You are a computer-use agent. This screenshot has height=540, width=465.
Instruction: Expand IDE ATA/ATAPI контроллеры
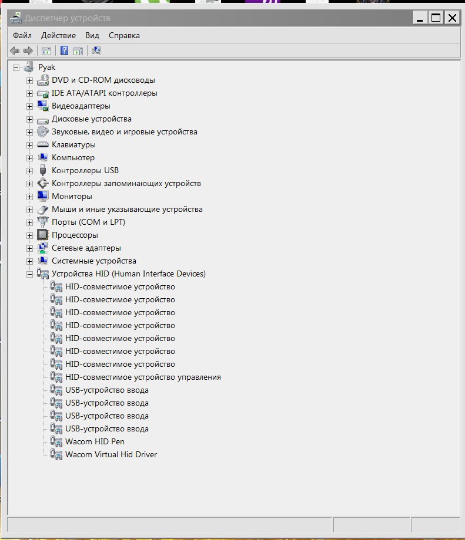[29, 93]
